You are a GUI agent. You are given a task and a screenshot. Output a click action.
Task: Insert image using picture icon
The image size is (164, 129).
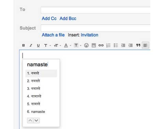[x=94, y=45]
